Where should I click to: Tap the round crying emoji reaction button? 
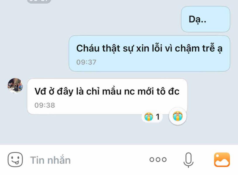(x=177, y=116)
